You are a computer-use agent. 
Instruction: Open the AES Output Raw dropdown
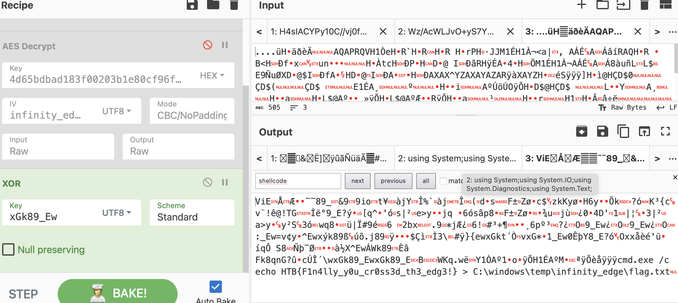coord(178,147)
